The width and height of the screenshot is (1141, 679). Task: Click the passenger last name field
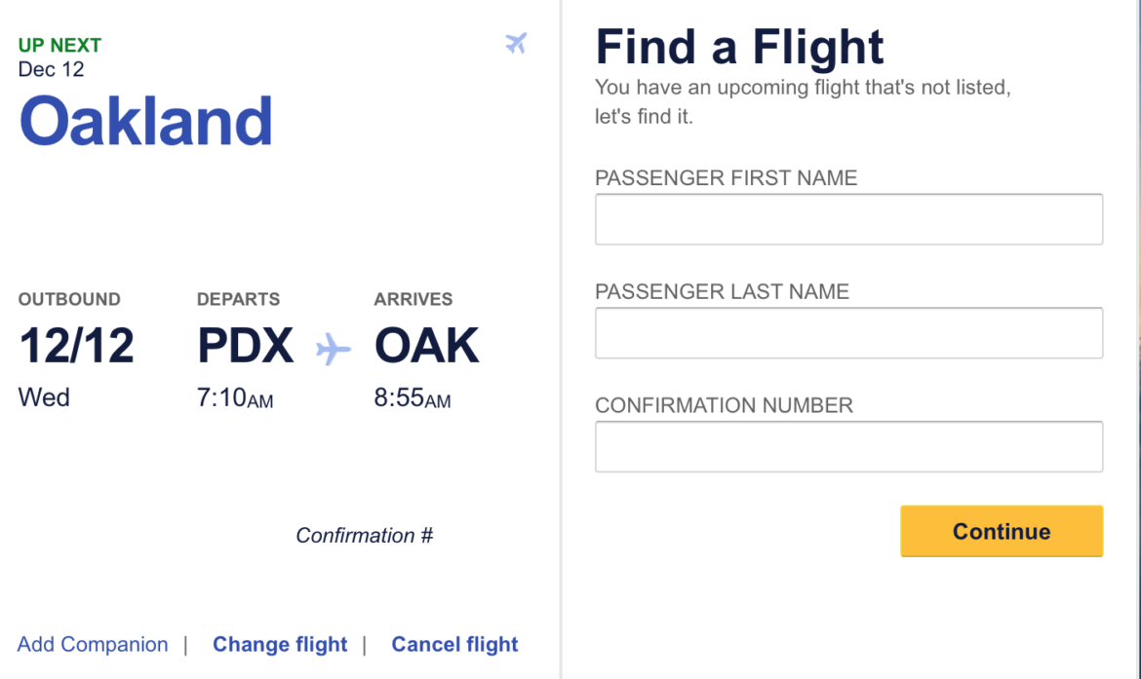coord(847,332)
